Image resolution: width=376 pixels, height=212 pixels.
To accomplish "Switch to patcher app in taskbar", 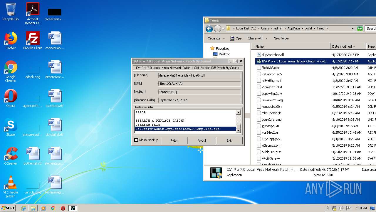I will (73, 208).
